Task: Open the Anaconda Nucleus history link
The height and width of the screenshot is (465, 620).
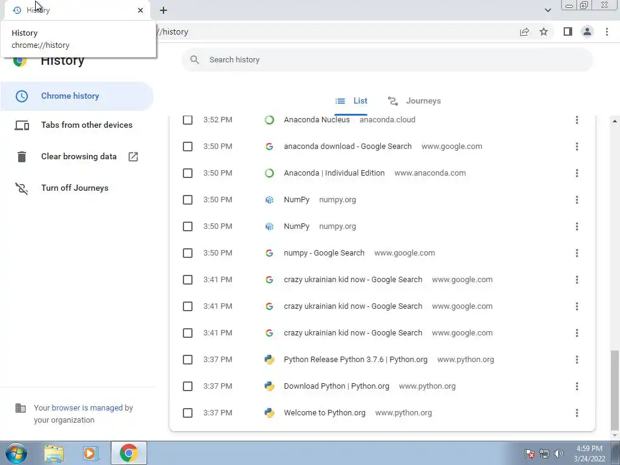Action: tap(317, 120)
